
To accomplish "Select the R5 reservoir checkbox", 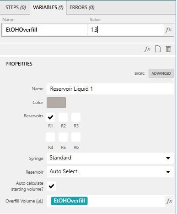I will click(x=63, y=137).
